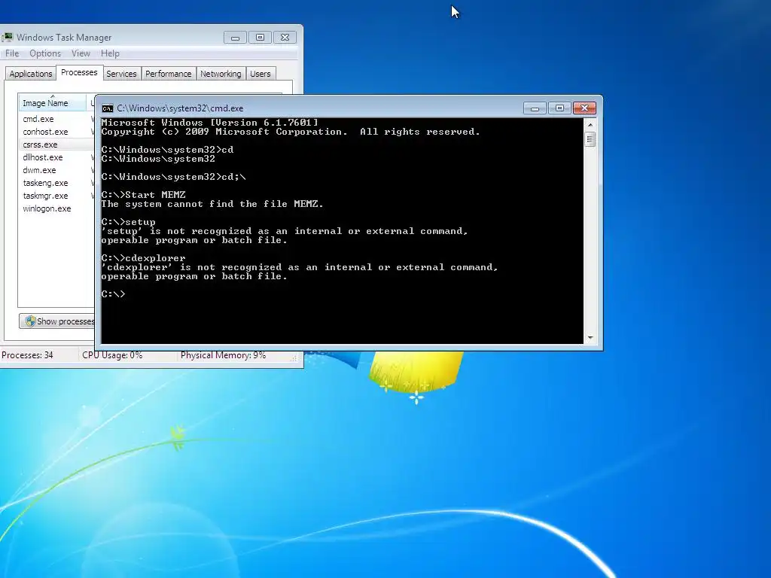Click the cmd.exe title bar system icon
The image size is (771, 578).
tap(107, 108)
